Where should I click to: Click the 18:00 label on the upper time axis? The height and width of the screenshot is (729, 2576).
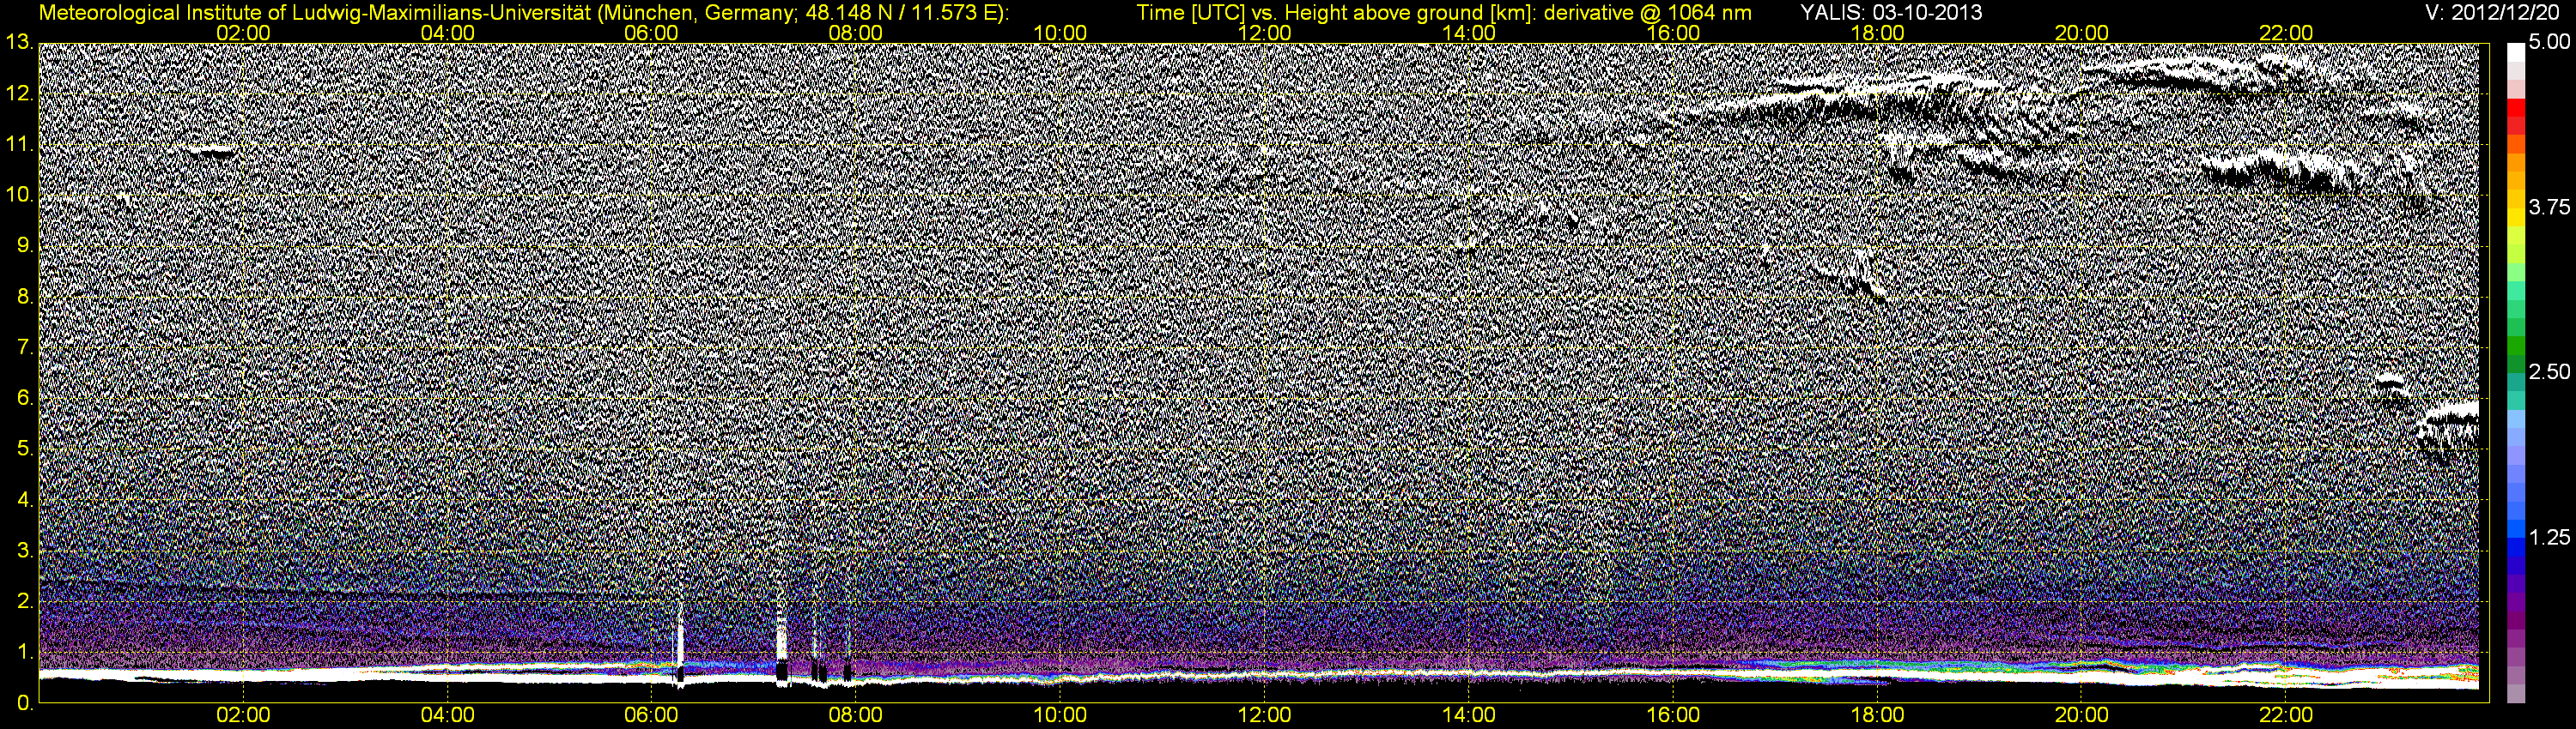click(x=1877, y=33)
